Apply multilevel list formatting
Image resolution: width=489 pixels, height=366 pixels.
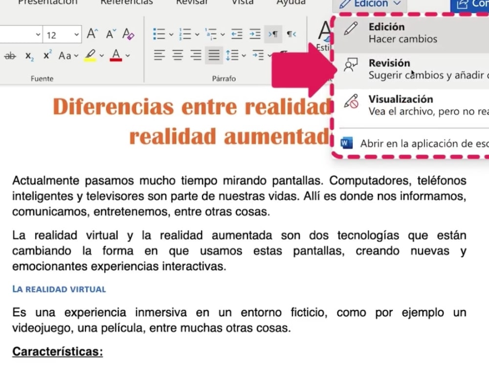(211, 34)
